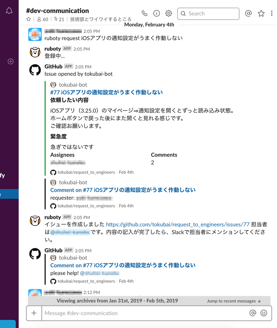This screenshot has height=328, width=277.
Task: Open tokubai/request_to_engineers footer below requester line
Action: (86, 206)
